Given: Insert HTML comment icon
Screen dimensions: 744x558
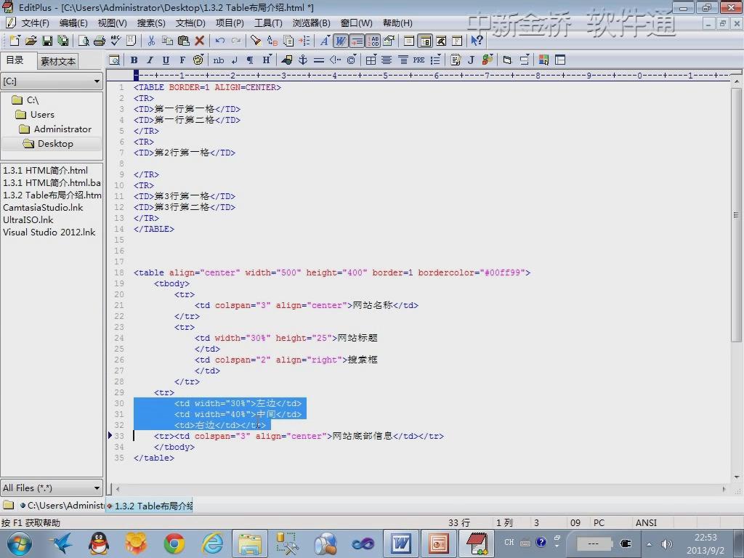Looking at the screenshot, I should tap(335, 60).
